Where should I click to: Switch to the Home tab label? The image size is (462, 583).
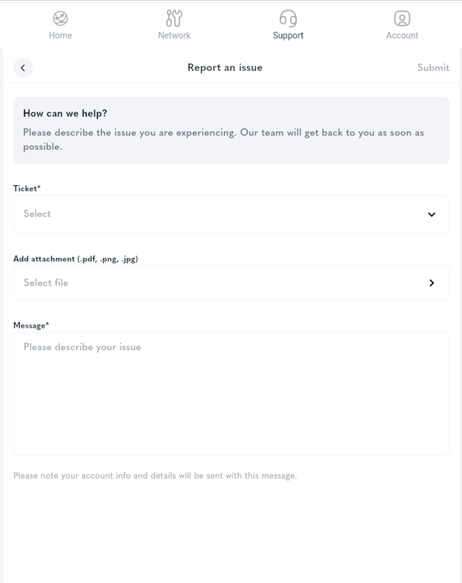point(60,36)
